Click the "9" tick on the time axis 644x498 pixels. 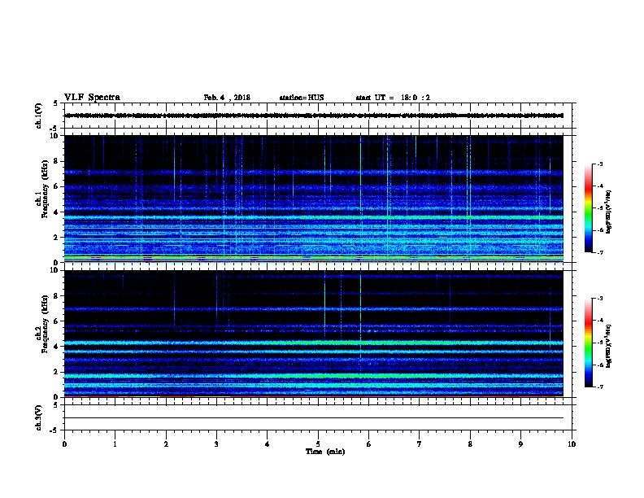click(520, 444)
